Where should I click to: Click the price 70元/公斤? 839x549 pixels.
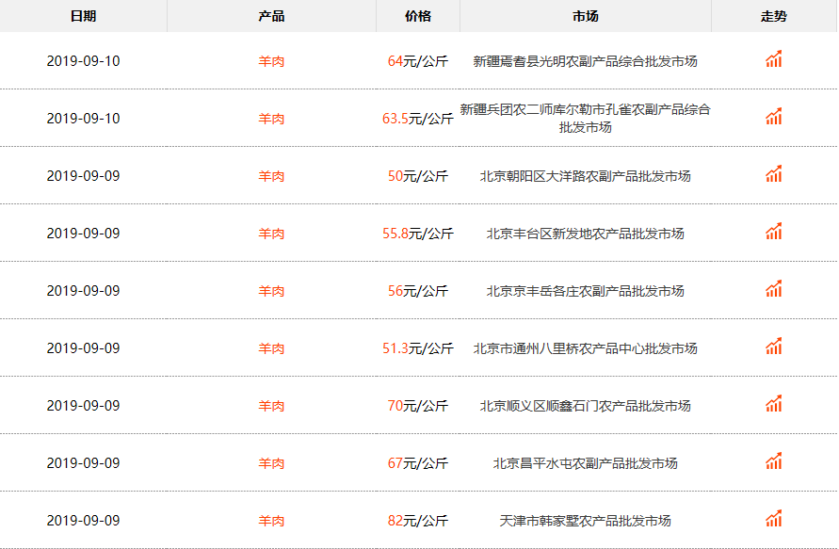pyautogui.click(x=418, y=406)
